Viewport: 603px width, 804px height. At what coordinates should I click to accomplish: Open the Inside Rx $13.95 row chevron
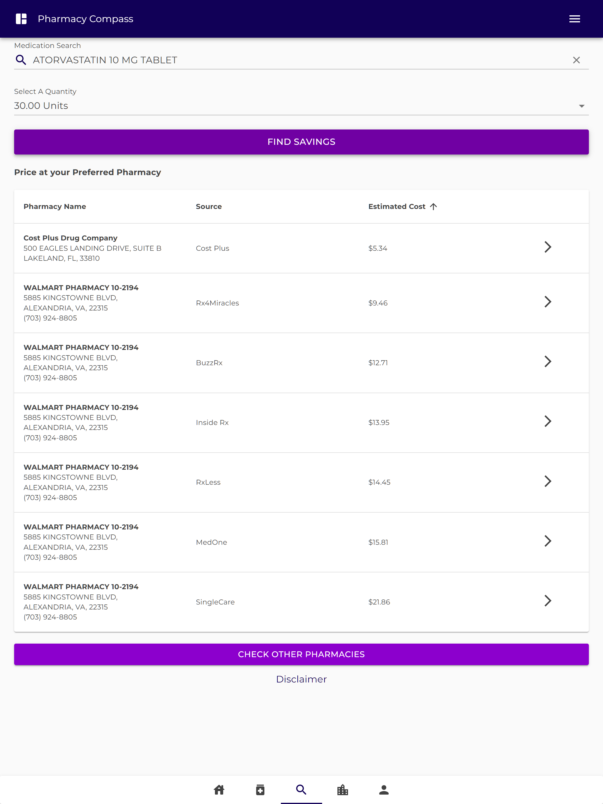coord(548,421)
